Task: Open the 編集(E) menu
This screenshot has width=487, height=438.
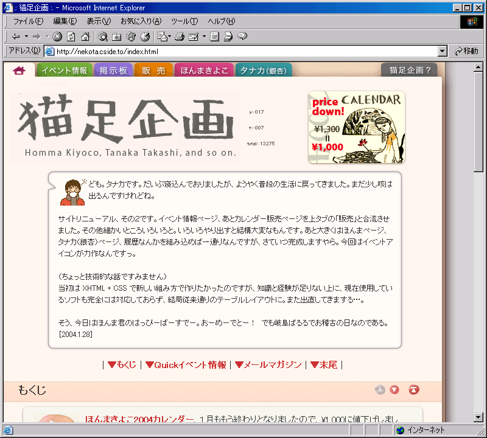Action: click(x=65, y=21)
